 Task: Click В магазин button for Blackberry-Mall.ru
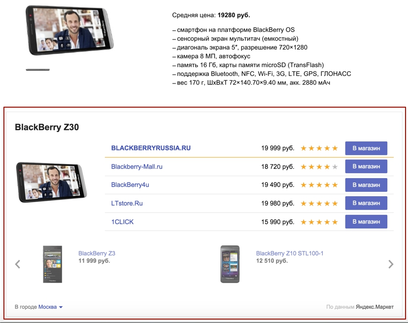[x=366, y=166]
